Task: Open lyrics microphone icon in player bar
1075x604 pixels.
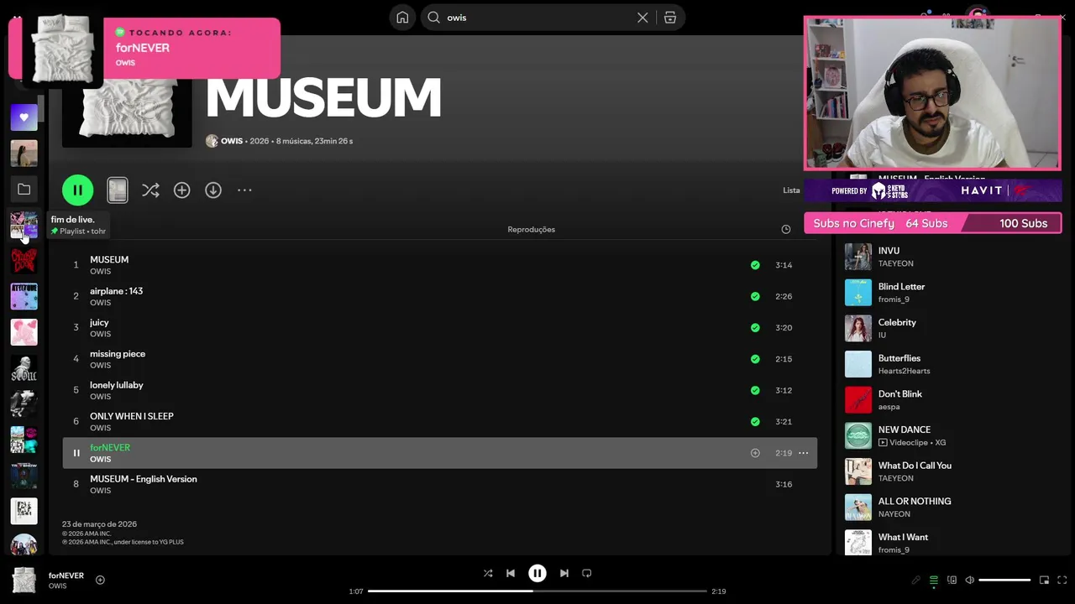Action: [916, 581]
